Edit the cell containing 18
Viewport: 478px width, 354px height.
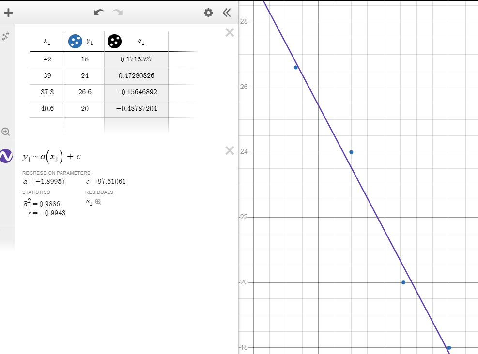[x=85, y=59]
